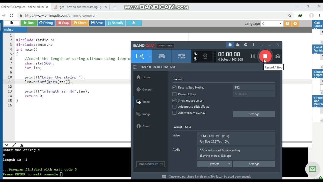Image resolution: width=323 pixels, height=182 pixels.
Task: Open the Presets dropdown
Action: click(x=214, y=164)
